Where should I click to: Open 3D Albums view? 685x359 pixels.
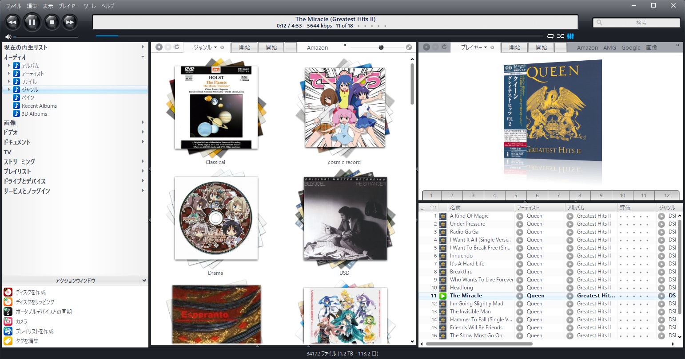[34, 113]
